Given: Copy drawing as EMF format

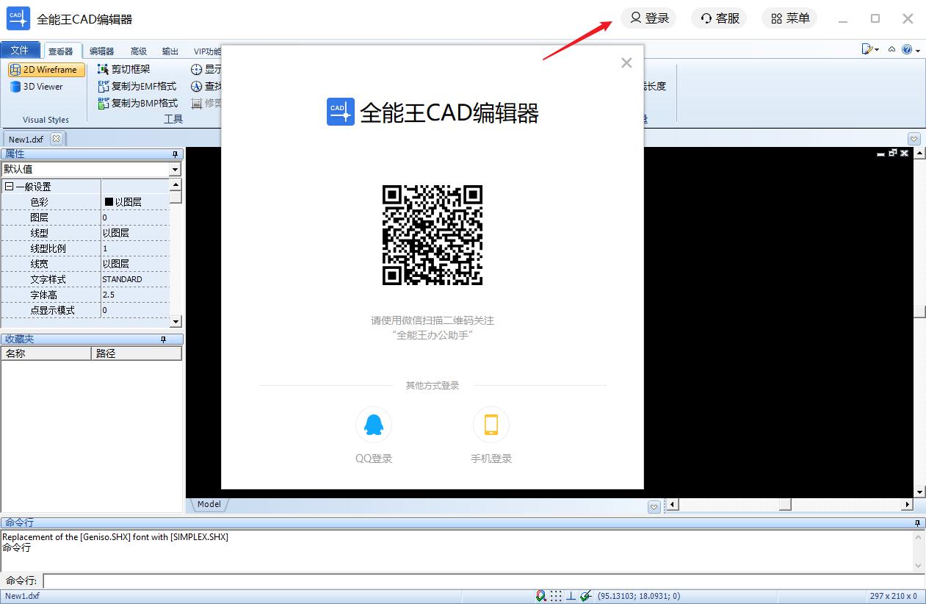Looking at the screenshot, I should tap(137, 86).
